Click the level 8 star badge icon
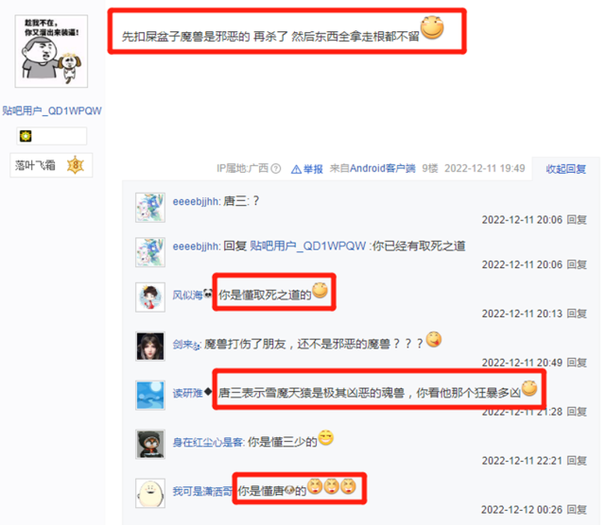This screenshot has width=606, height=525. click(x=76, y=165)
